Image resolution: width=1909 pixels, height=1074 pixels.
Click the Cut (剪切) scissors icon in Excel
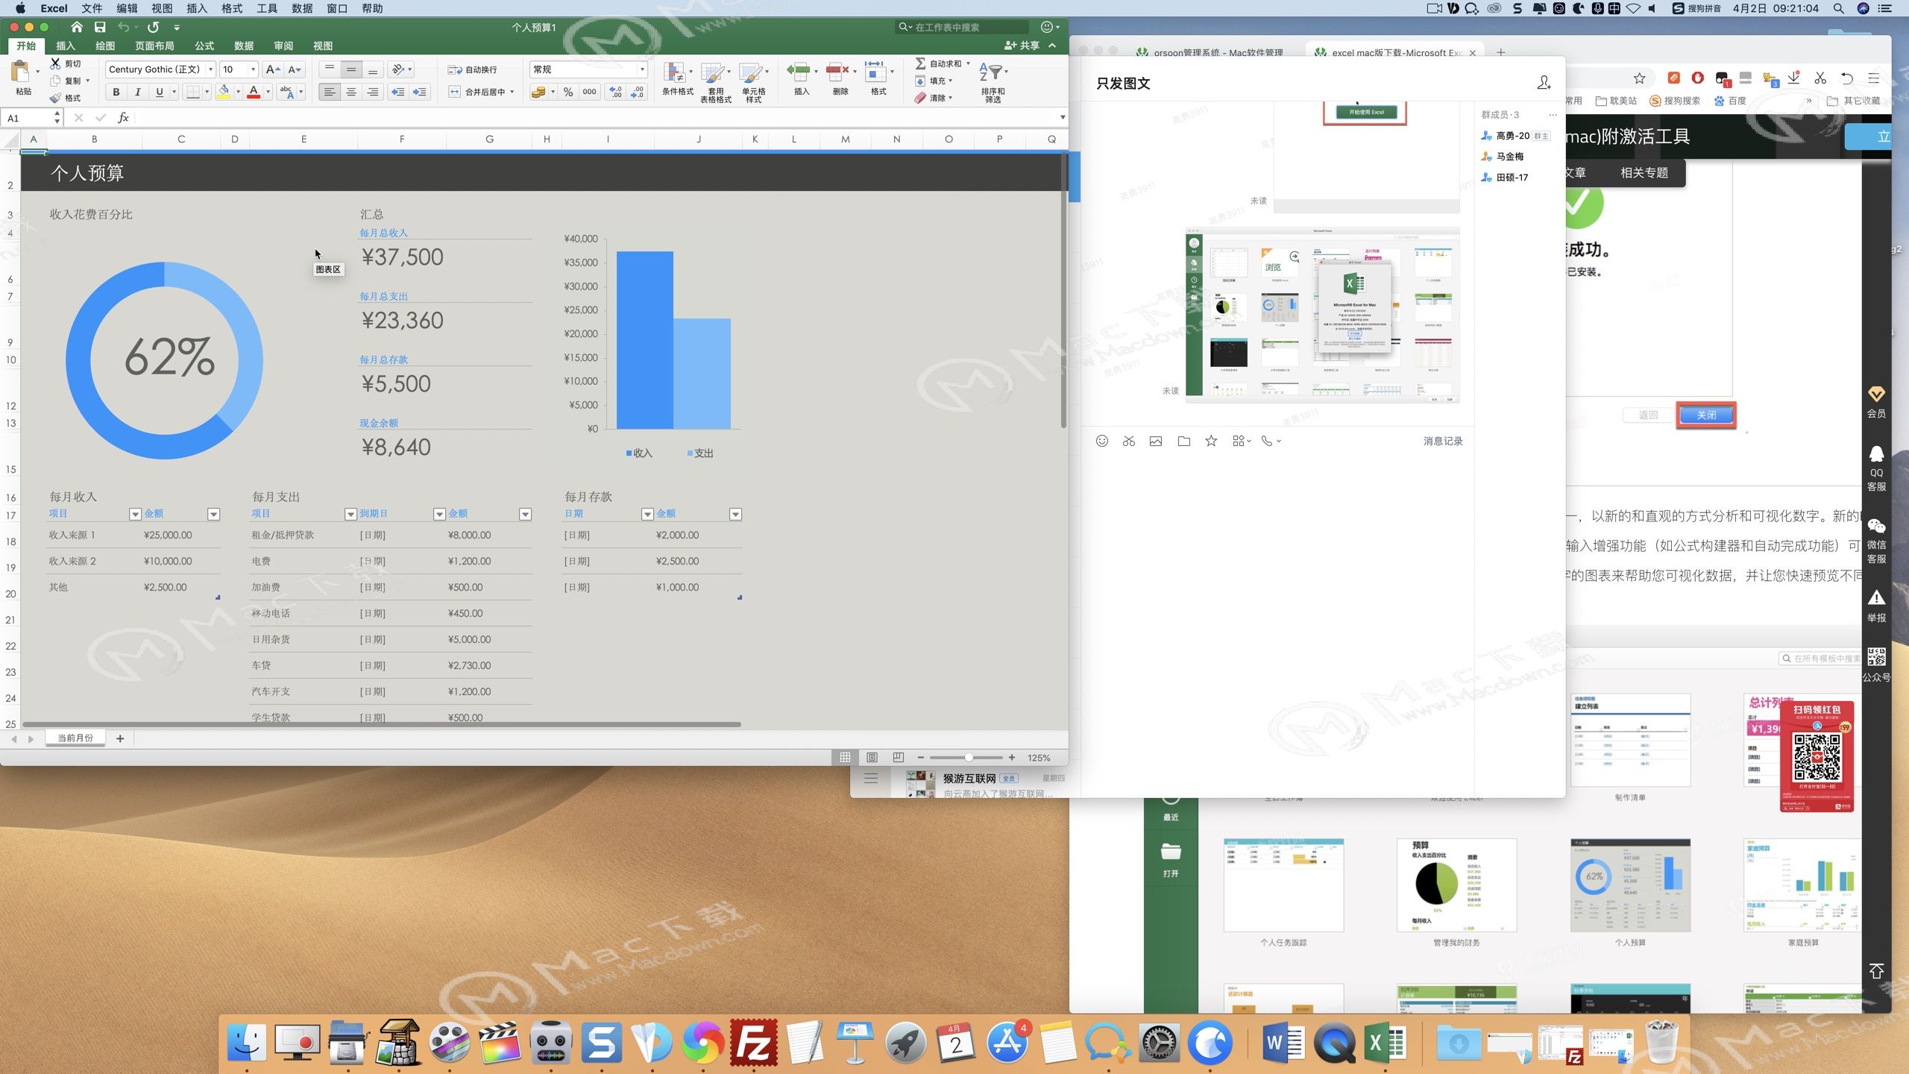pos(55,63)
